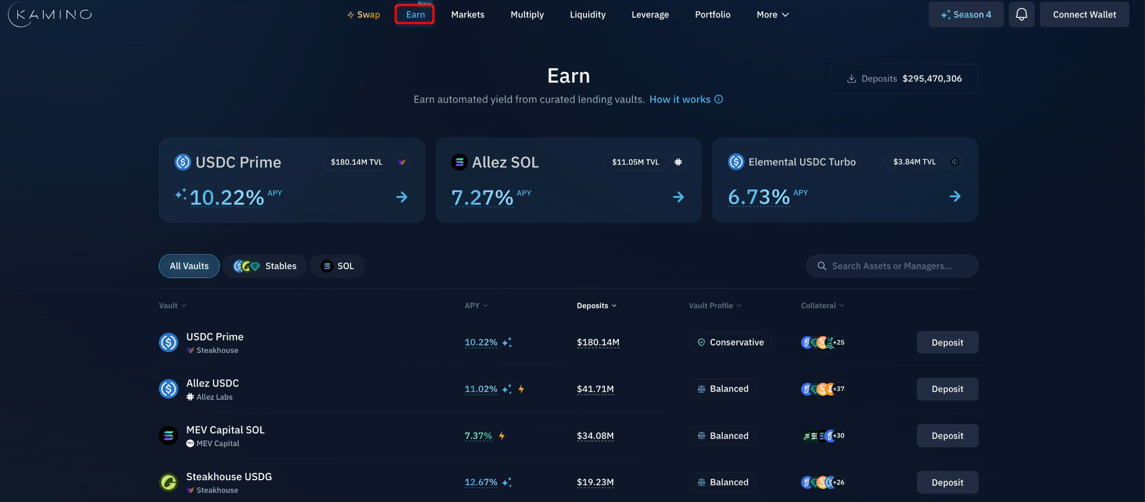
Task: Go to the Portfolio tab
Action: [x=712, y=15]
